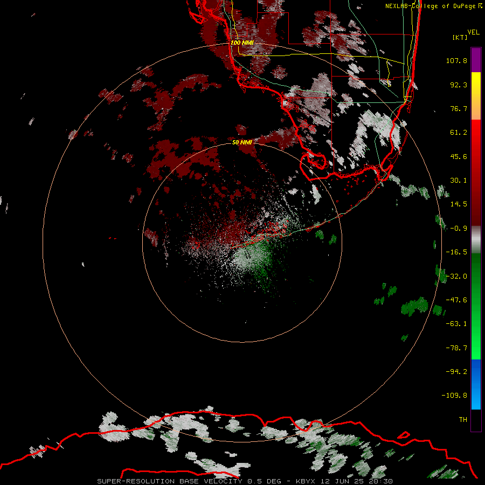485x485 pixels.
Task: Select the -32.0 scale value
Action: coord(456,276)
